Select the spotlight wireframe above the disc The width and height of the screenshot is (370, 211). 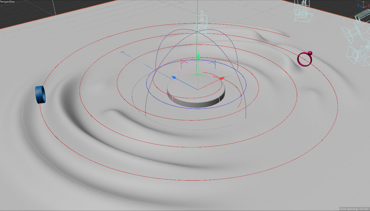(x=201, y=25)
